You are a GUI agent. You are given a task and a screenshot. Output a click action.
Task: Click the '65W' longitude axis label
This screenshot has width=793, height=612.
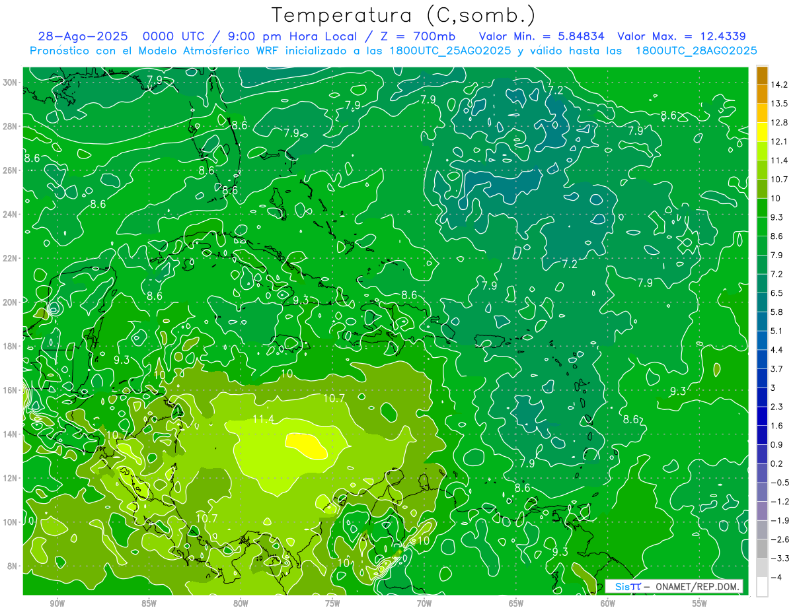click(516, 603)
